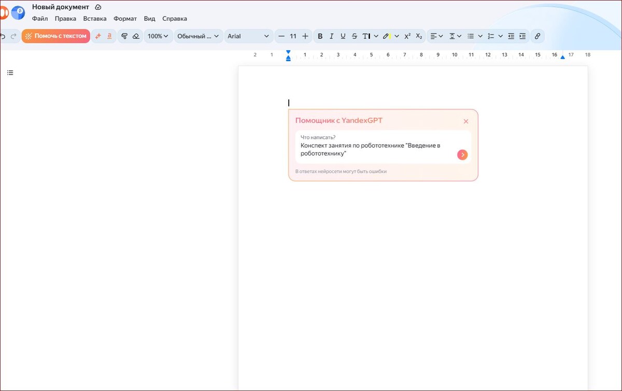This screenshot has height=391, width=622.
Task: Click the blue circular app logo icon
Action: click(x=18, y=12)
